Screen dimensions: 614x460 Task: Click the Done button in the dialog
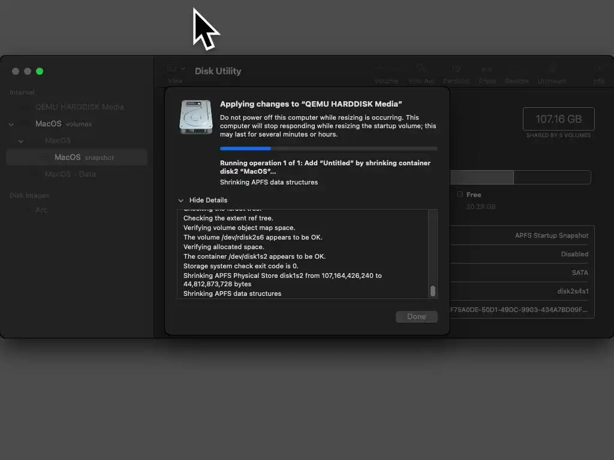tap(417, 316)
